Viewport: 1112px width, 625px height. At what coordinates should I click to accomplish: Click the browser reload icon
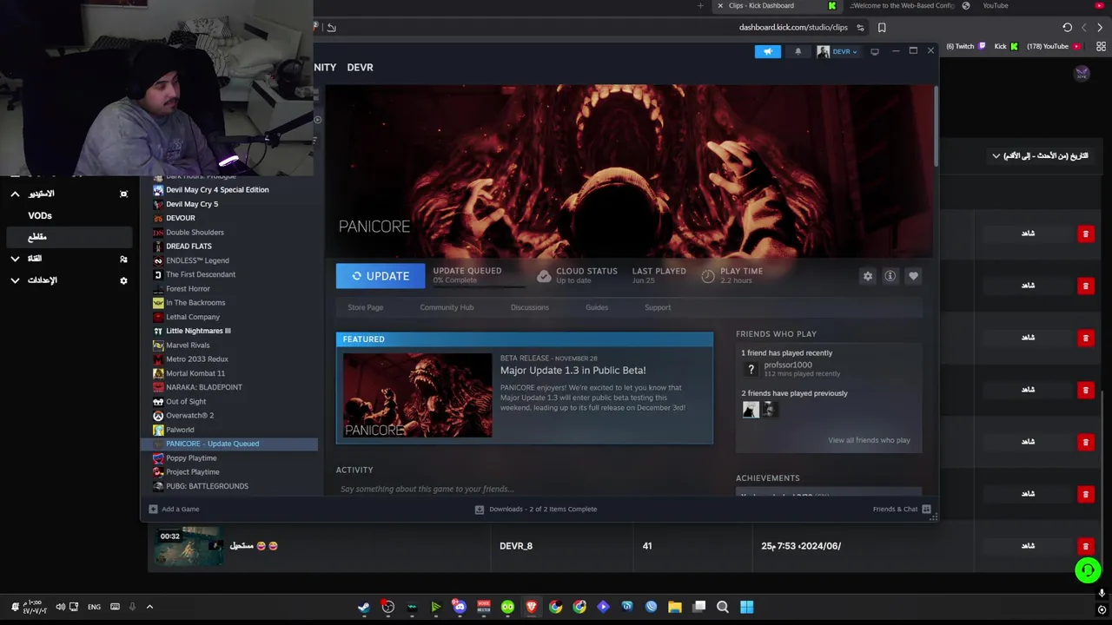pyautogui.click(x=1067, y=27)
